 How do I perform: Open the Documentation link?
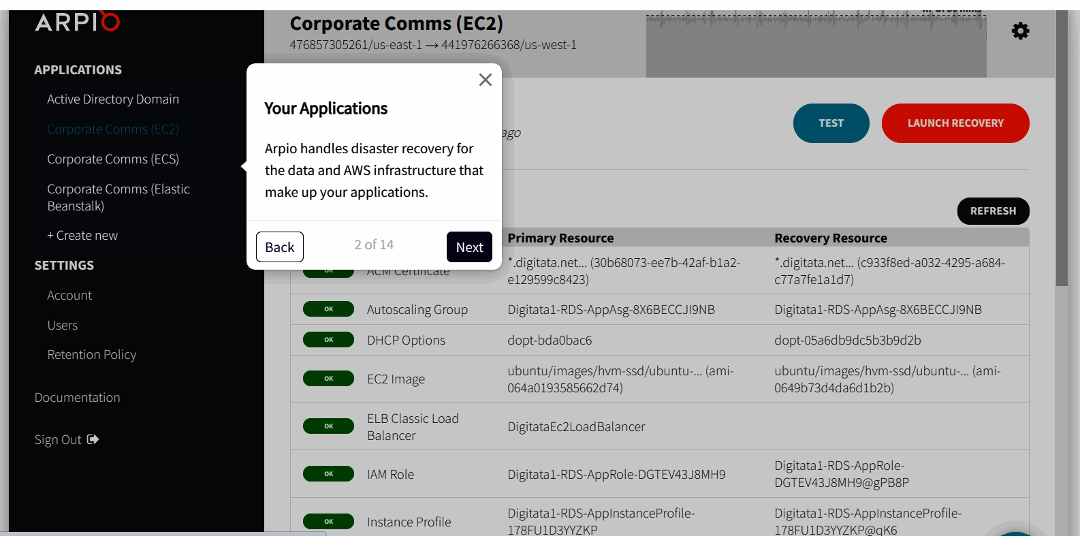[78, 398]
